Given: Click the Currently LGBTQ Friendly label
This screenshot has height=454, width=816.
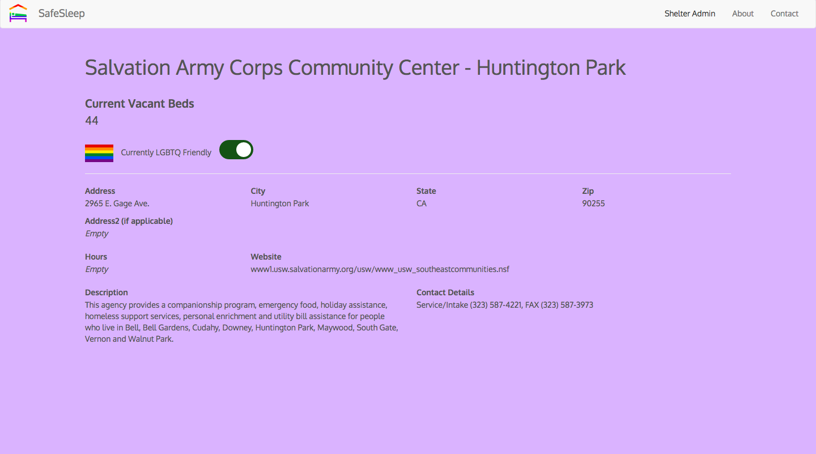Looking at the screenshot, I should click(x=166, y=152).
